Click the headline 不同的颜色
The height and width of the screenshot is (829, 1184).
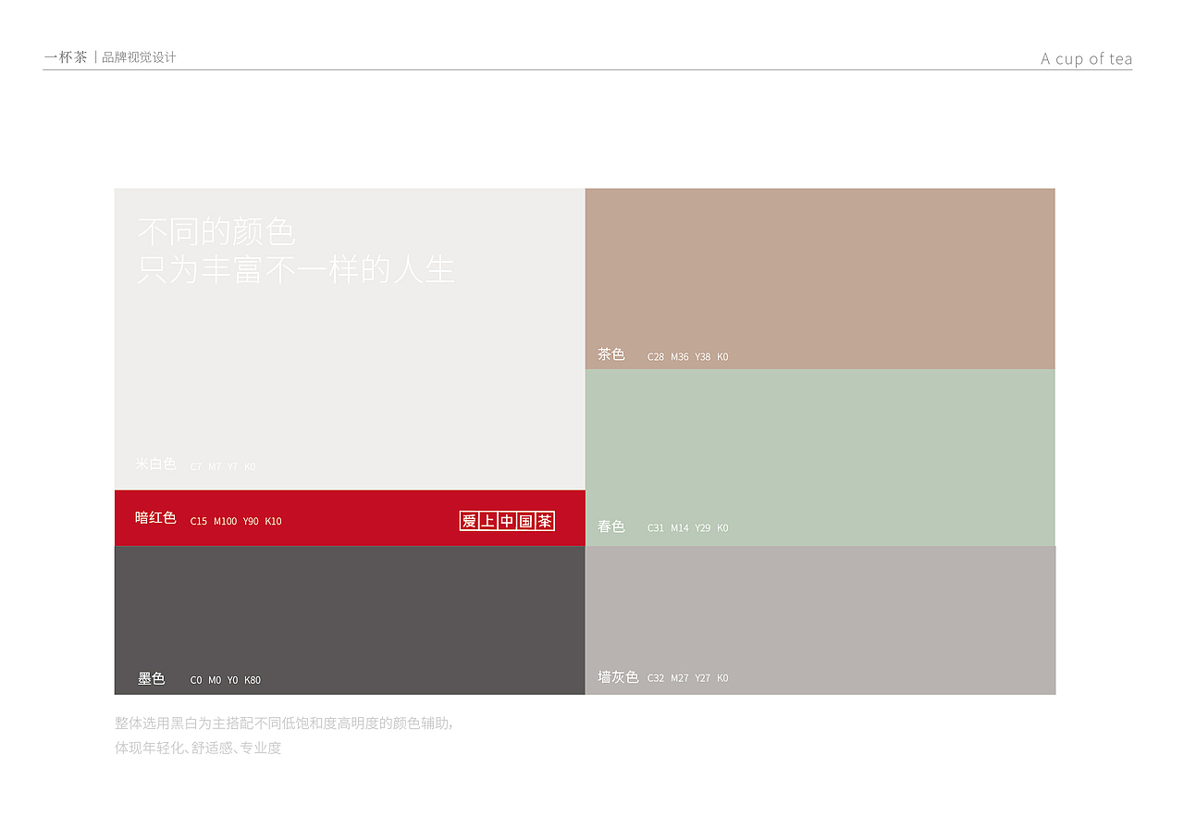click(x=216, y=231)
